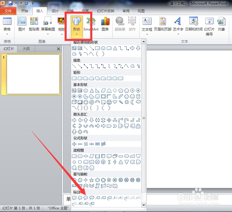This screenshot has width=232, height=212.
Task: Open the 文件 file menu tab
Action: tap(8, 11)
